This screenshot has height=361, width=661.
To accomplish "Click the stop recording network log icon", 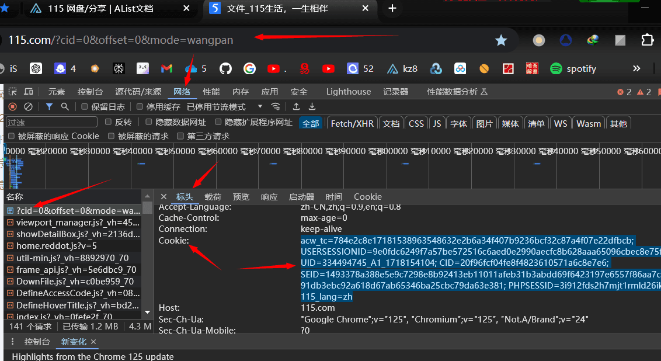I will tap(12, 107).
